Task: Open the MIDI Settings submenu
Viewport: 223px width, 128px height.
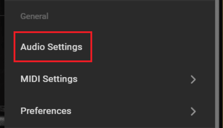Action: click(x=110, y=79)
